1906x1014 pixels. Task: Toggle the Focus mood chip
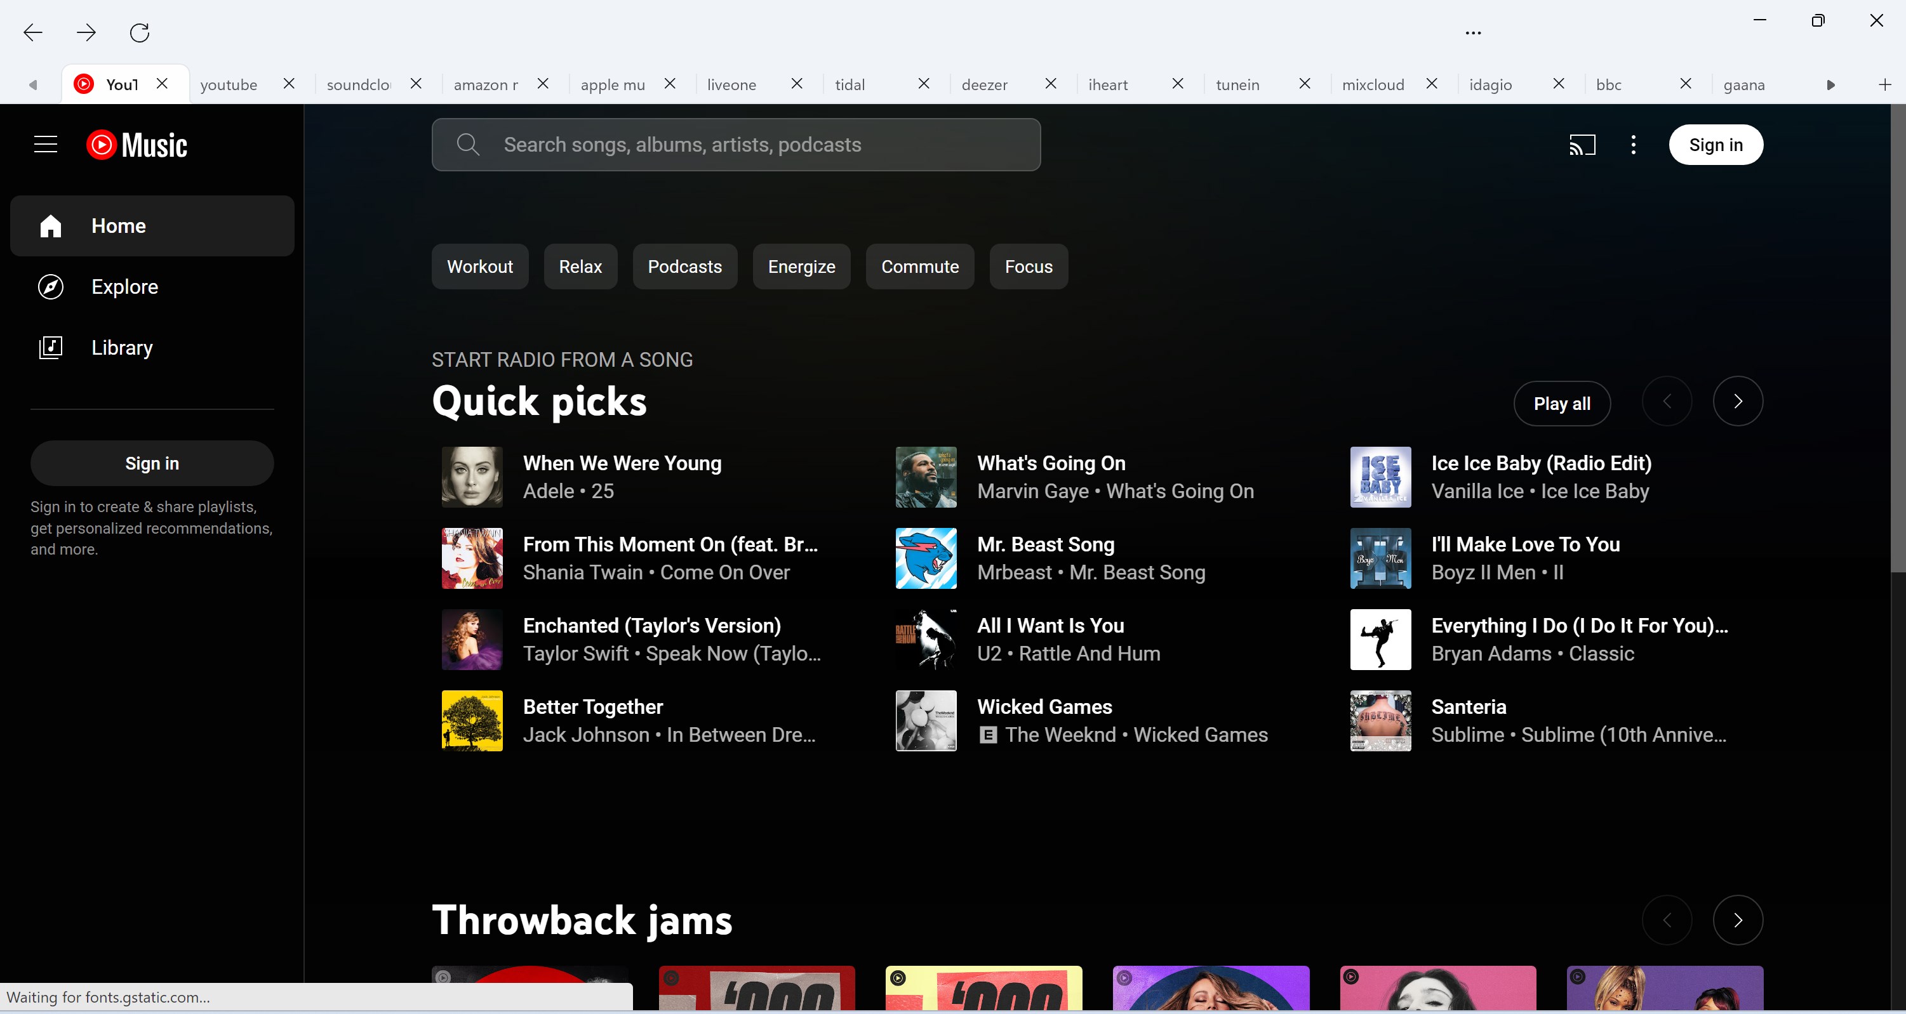(x=1028, y=267)
